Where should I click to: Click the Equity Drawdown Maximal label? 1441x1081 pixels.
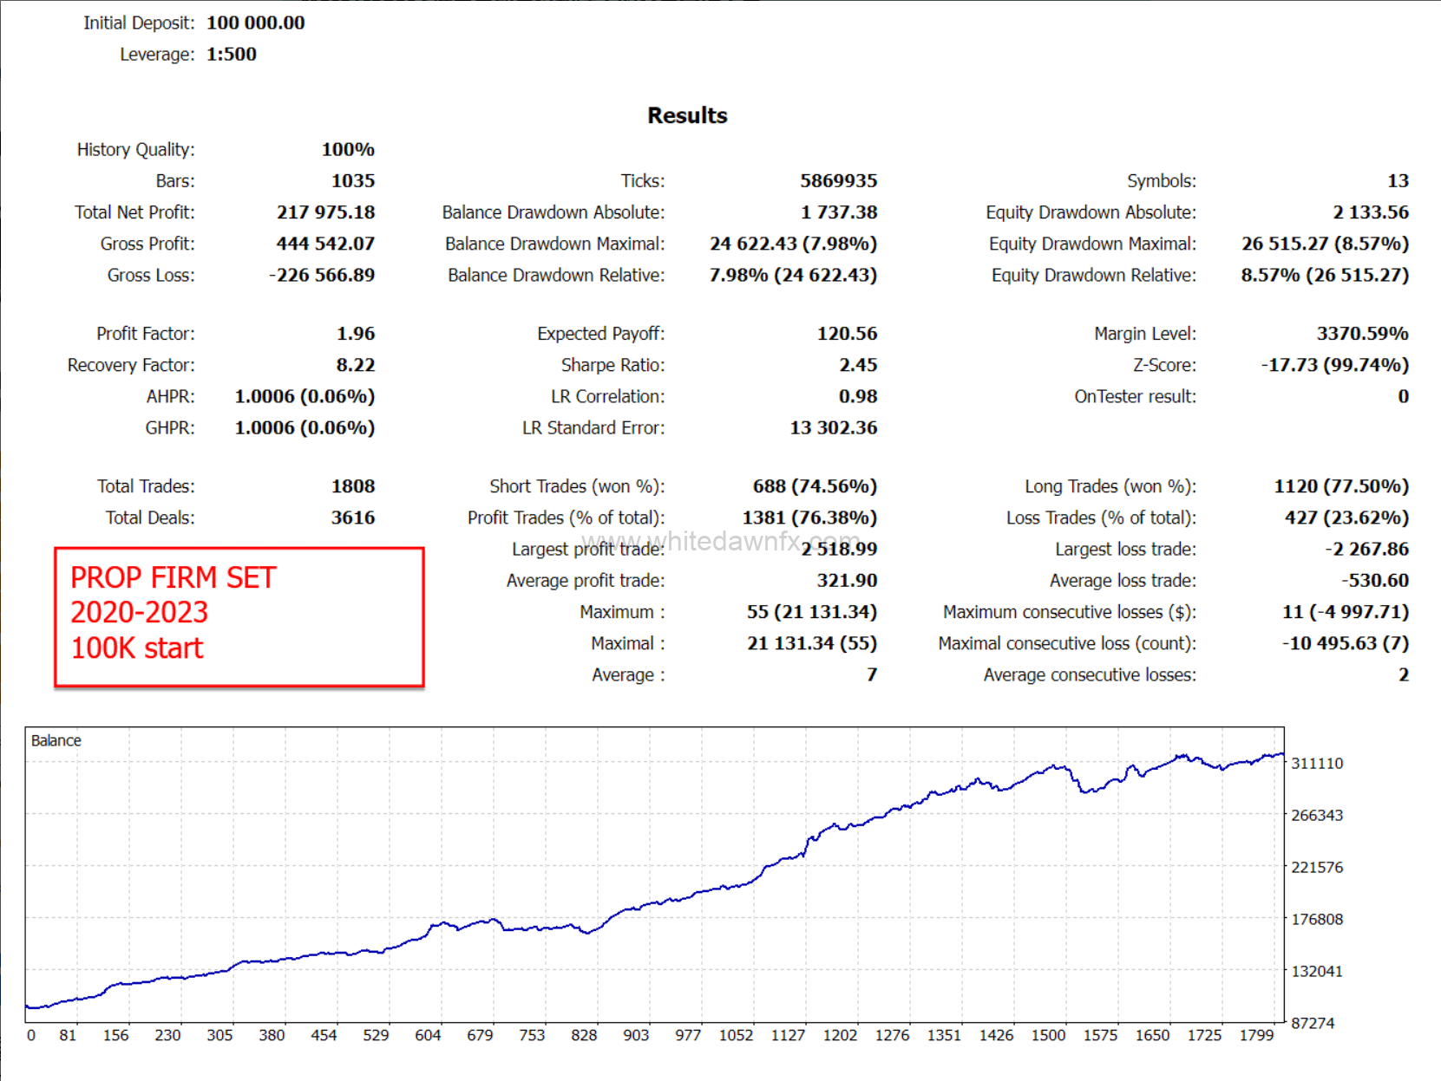click(x=1091, y=244)
